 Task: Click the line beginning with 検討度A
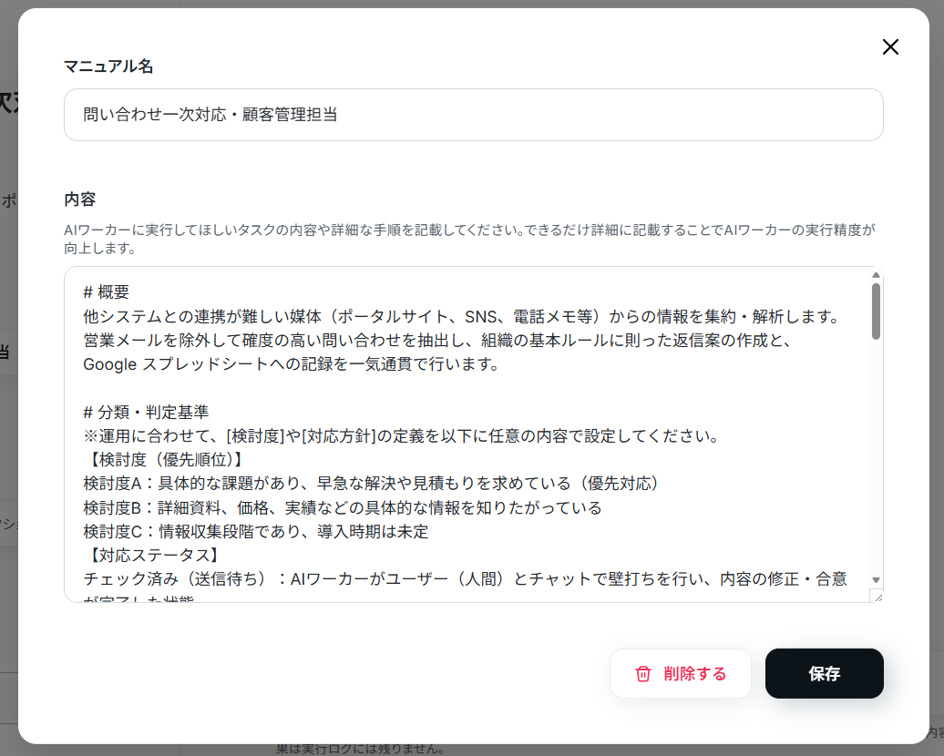click(371, 484)
